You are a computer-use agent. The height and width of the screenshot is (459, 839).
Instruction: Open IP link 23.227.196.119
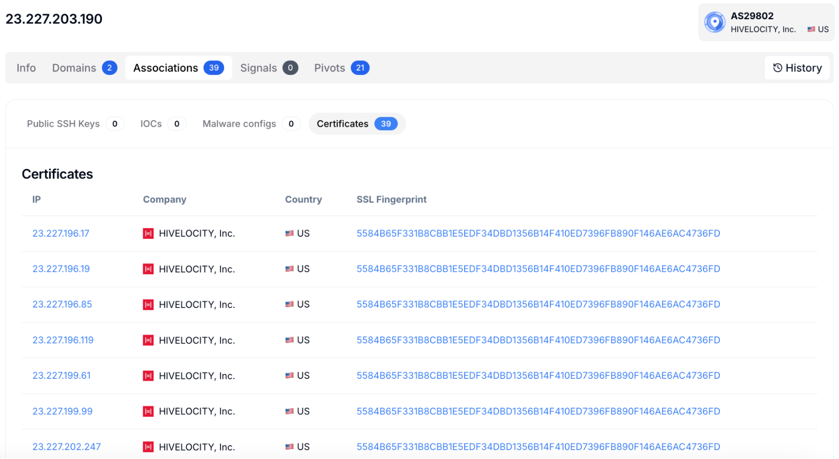[63, 340]
